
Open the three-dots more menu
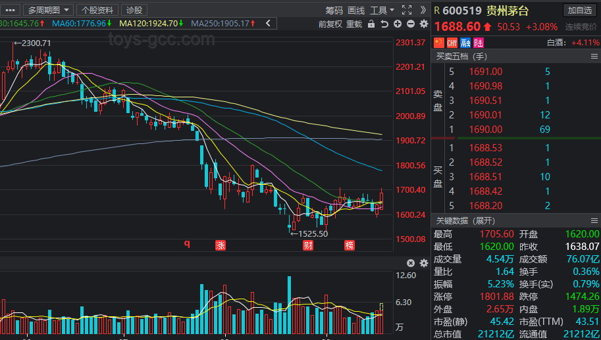click(x=11, y=10)
